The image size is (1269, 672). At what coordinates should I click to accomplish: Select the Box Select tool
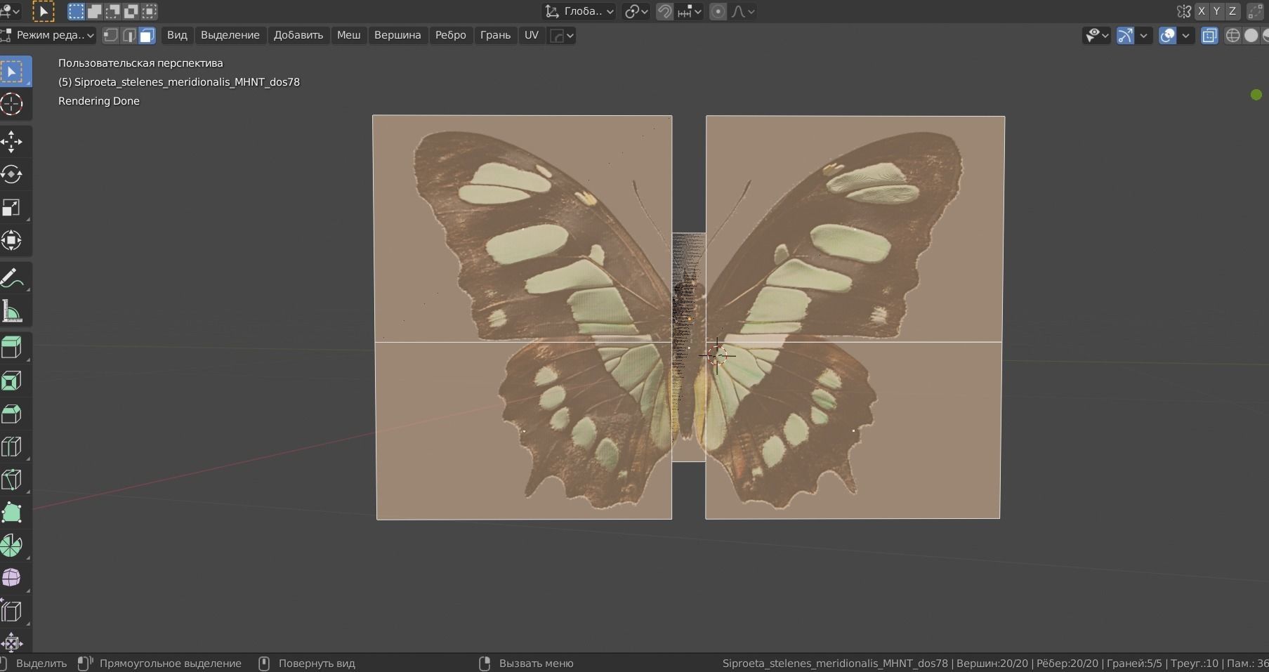tap(12, 72)
